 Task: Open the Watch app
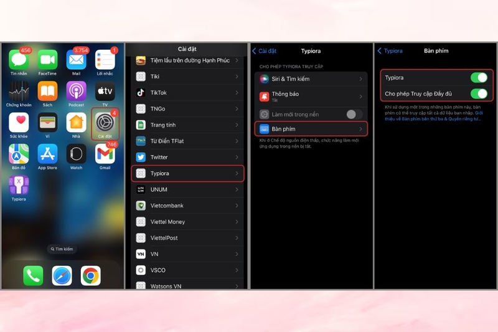click(76, 154)
